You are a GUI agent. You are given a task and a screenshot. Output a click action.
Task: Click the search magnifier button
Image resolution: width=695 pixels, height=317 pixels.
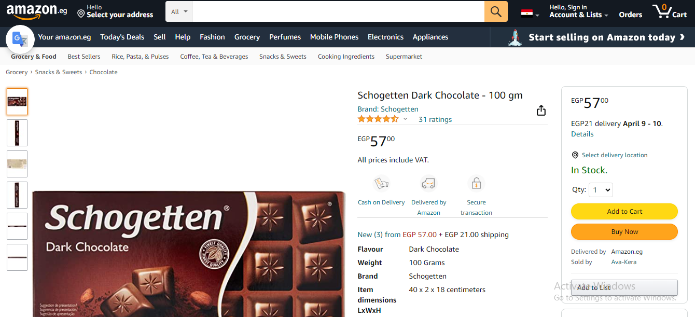496,11
